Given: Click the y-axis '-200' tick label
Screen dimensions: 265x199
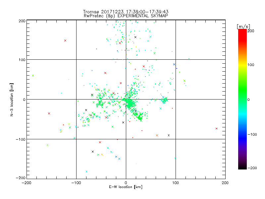Looking at the screenshot, I should click(21, 178).
